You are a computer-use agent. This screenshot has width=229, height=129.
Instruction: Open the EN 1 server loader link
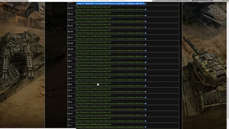point(110,55)
